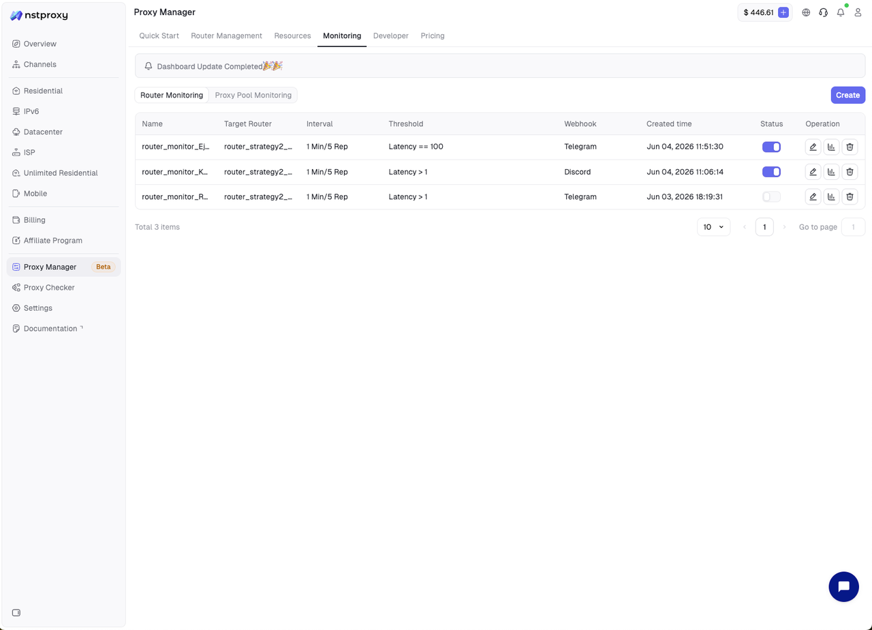
Task: Select page 1 in pagination
Action: (x=764, y=227)
